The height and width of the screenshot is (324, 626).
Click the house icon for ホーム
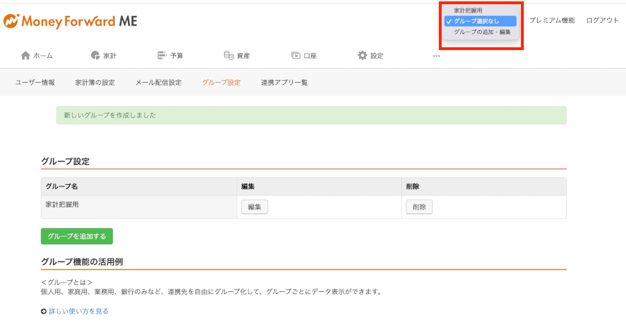click(x=26, y=56)
